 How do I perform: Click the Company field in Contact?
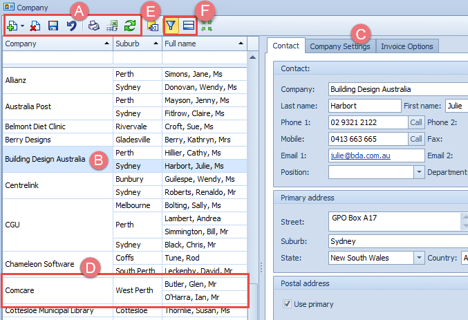tap(398, 89)
